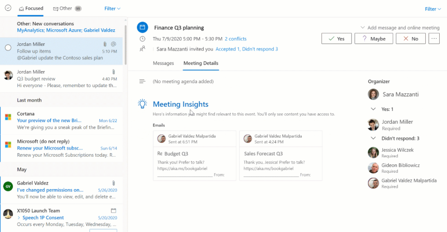Image resolution: width=447 pixels, height=232 pixels.
Task: Open the MyAnalytics; Microsoft Azure; Gabriel Valdez conversations link
Action: (x=66, y=30)
